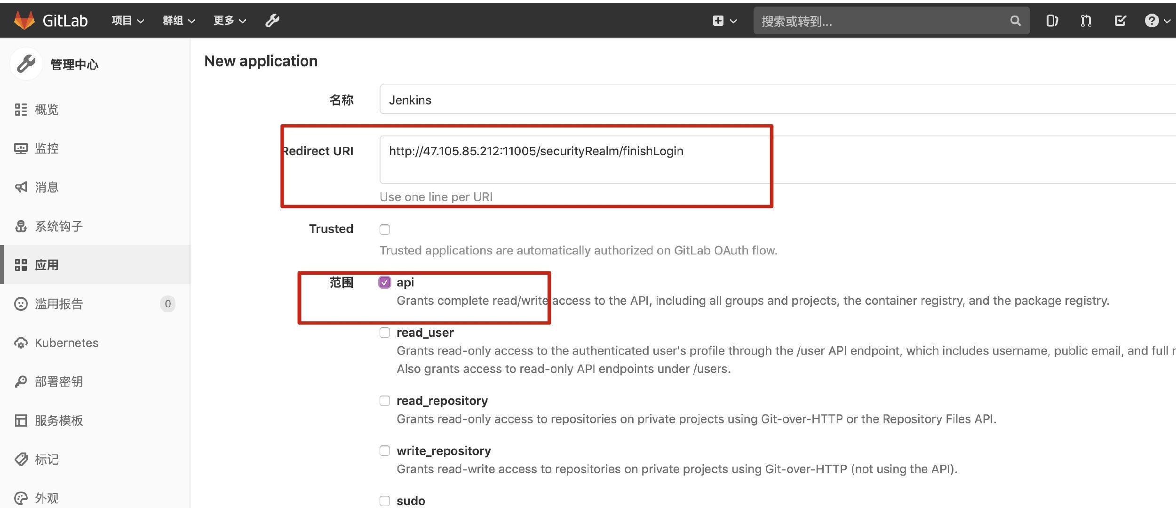The image size is (1176, 508).
Task: Open 滥用报告 abuse reports link
Action: coord(59,304)
